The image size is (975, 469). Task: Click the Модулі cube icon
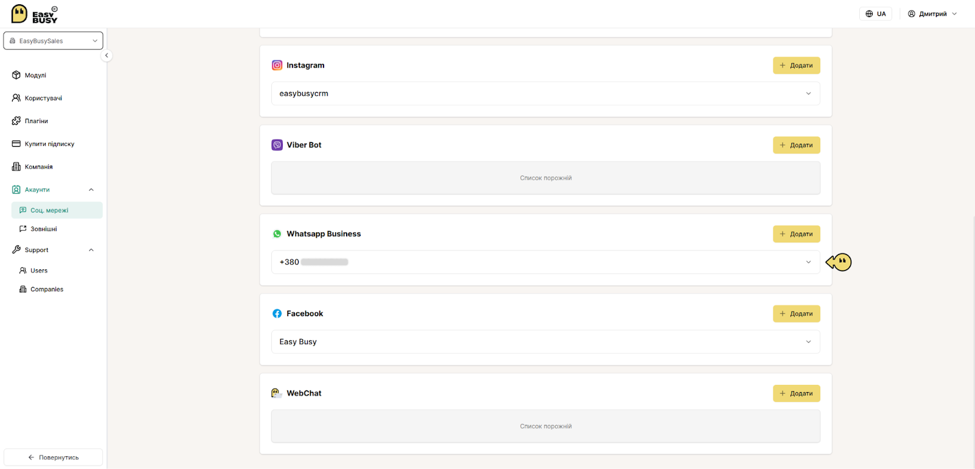click(x=16, y=75)
